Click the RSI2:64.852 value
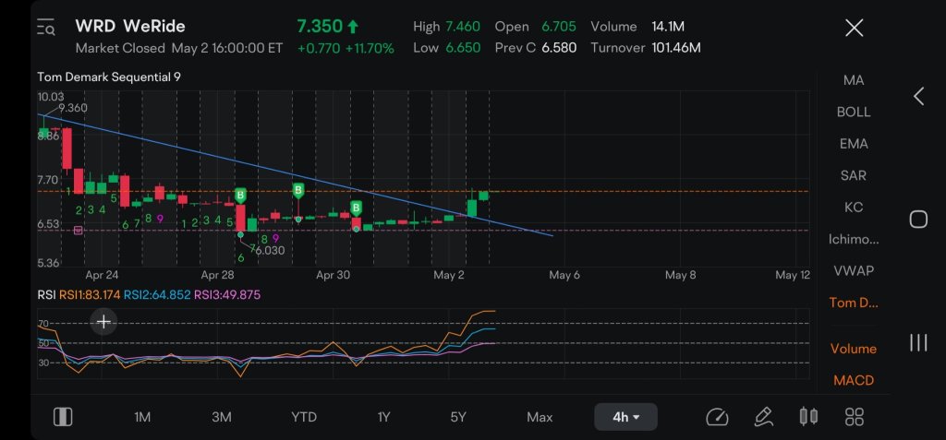The image size is (946, 440). point(157,295)
